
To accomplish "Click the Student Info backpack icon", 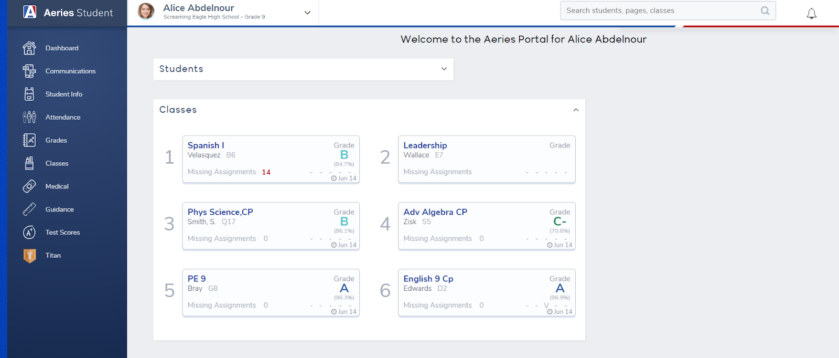I will coord(29,94).
